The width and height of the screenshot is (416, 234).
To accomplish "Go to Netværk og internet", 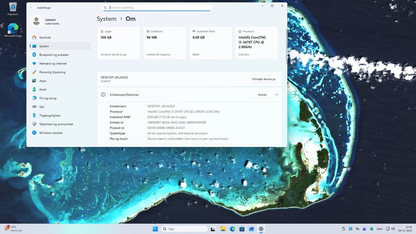I will (x=52, y=64).
